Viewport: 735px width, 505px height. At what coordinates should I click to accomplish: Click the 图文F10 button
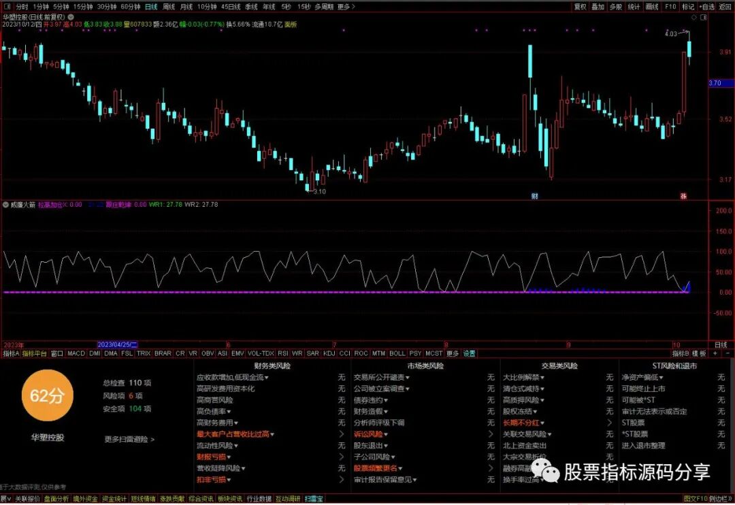695,499
